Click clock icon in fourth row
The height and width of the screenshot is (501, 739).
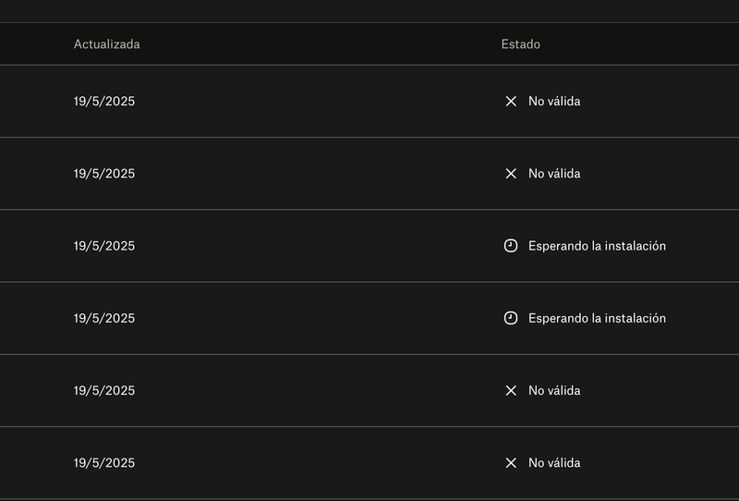(511, 318)
